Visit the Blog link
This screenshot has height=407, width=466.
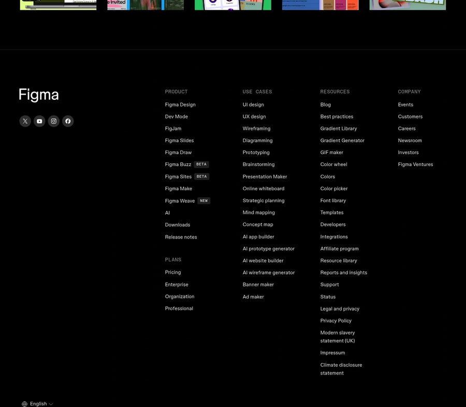tap(326, 104)
